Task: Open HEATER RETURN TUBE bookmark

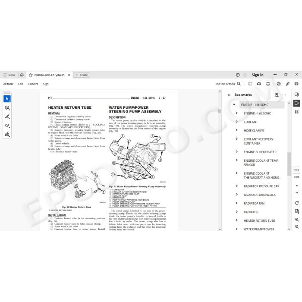Action: [259, 221]
